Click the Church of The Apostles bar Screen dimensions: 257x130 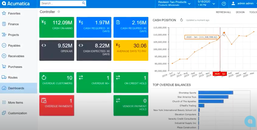pyautogui.click(x=211, y=101)
